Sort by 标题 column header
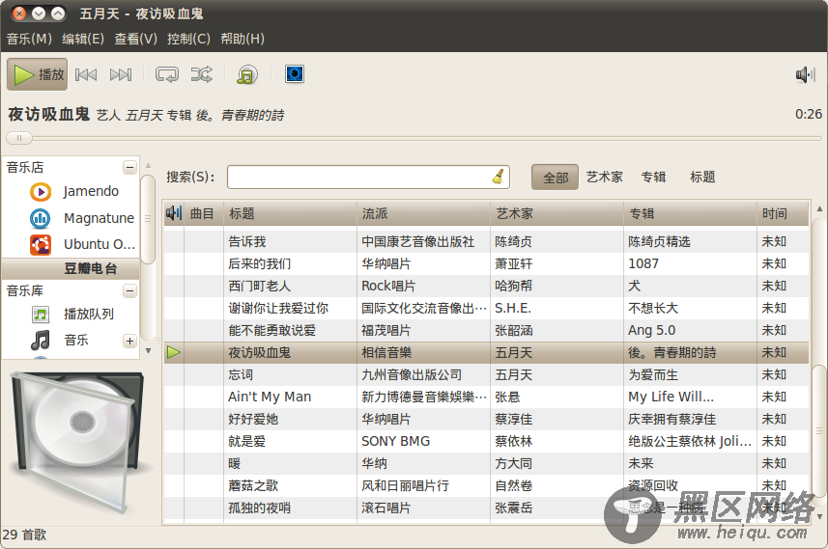The image size is (828, 549). point(291,213)
